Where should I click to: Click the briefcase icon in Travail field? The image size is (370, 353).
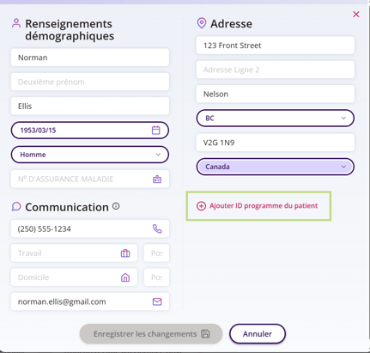(x=125, y=253)
